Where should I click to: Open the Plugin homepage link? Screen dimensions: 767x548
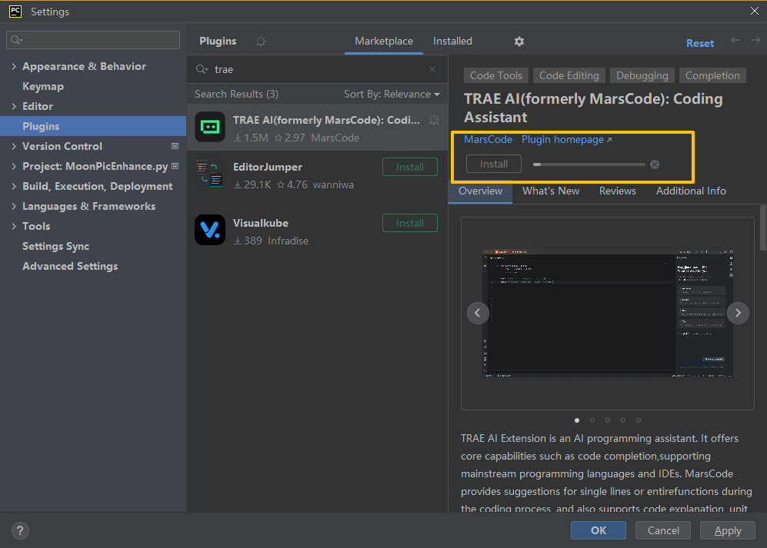[566, 139]
